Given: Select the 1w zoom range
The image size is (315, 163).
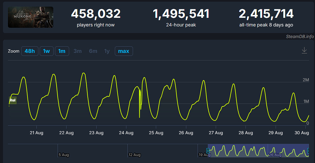Looking at the screenshot, I should pos(46,51).
